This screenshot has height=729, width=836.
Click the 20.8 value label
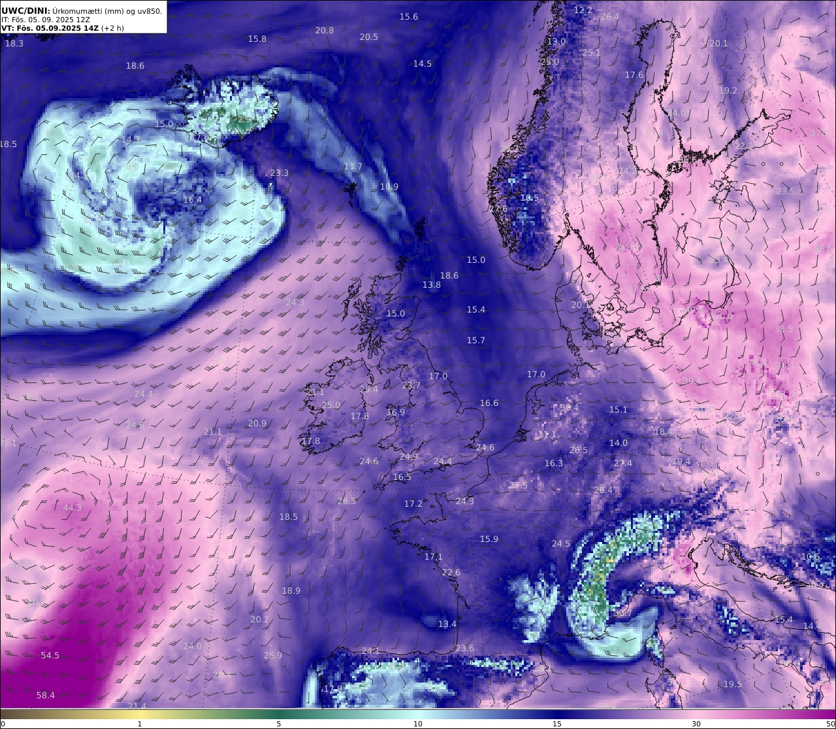point(325,30)
